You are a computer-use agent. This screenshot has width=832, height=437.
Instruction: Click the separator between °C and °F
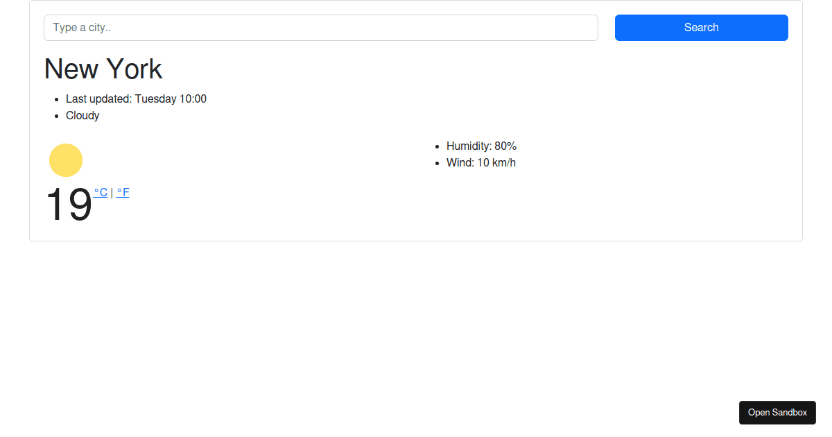112,193
